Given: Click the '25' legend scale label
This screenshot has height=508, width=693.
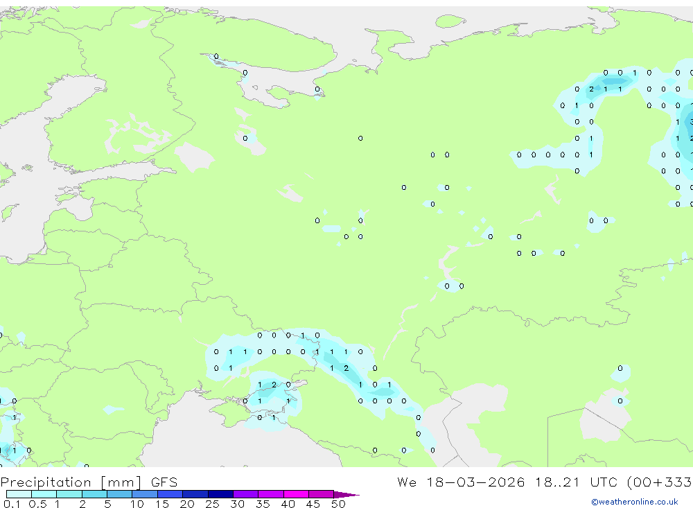Looking at the screenshot, I should (x=212, y=504).
